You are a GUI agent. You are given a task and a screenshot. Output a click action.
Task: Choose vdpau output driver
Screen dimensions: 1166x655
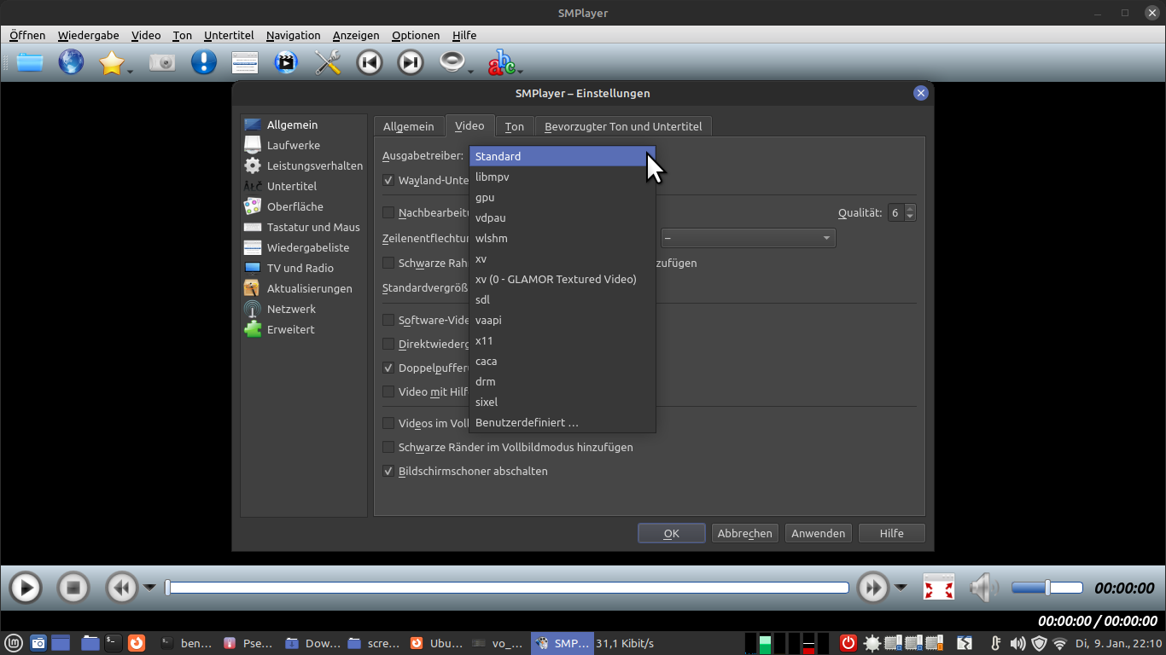[563, 217]
